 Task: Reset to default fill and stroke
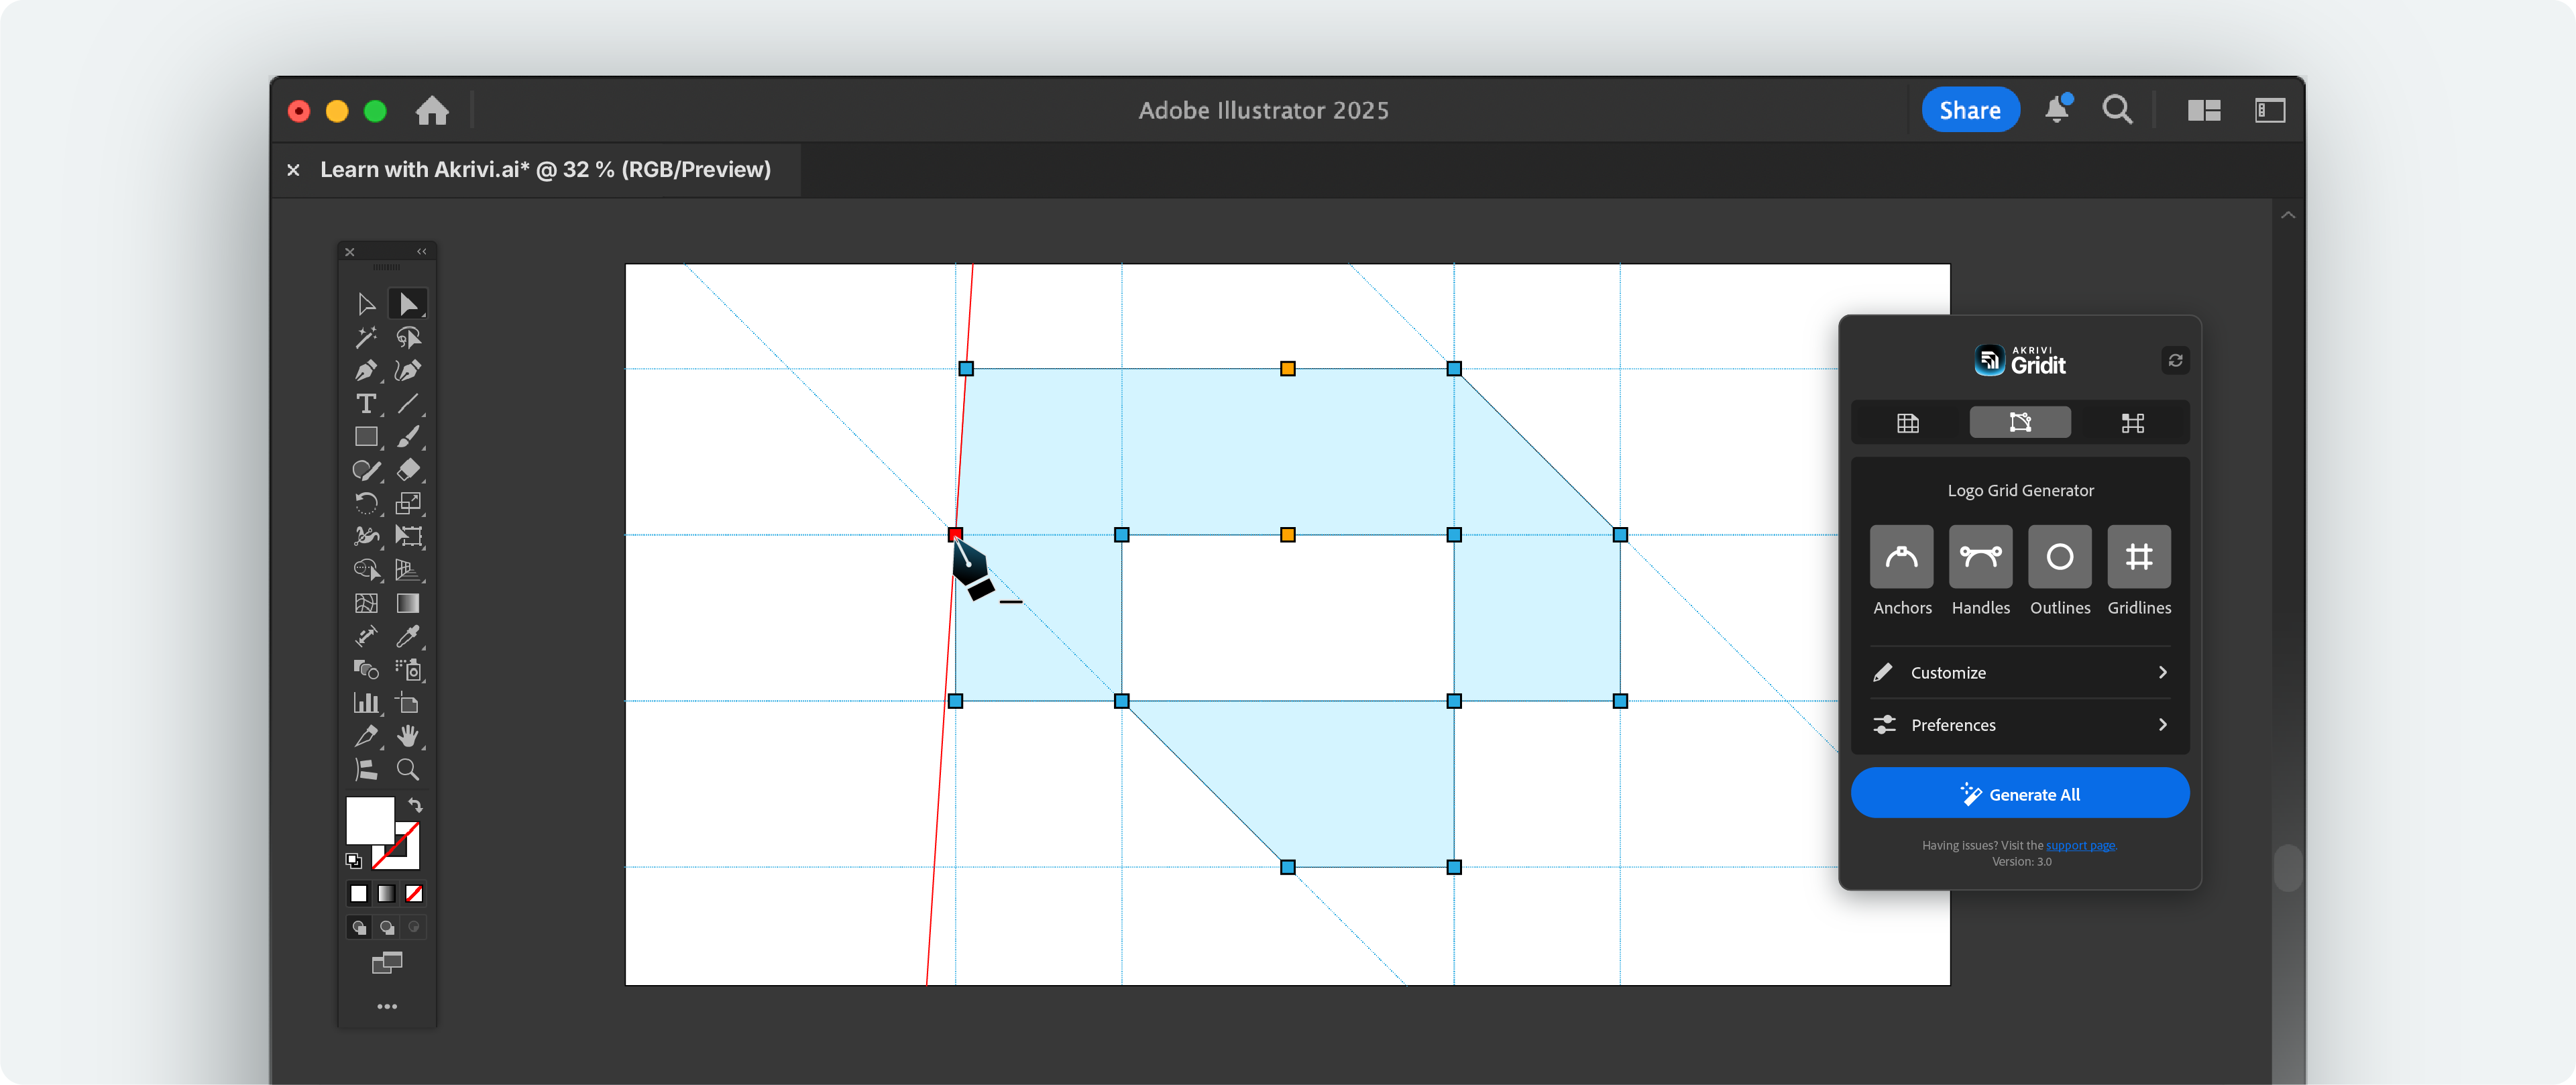pyautogui.click(x=354, y=860)
